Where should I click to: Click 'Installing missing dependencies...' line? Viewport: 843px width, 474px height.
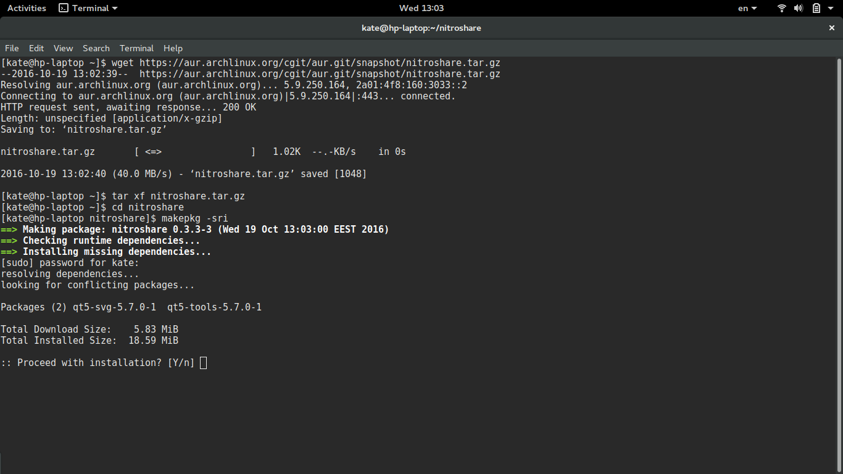106,252
